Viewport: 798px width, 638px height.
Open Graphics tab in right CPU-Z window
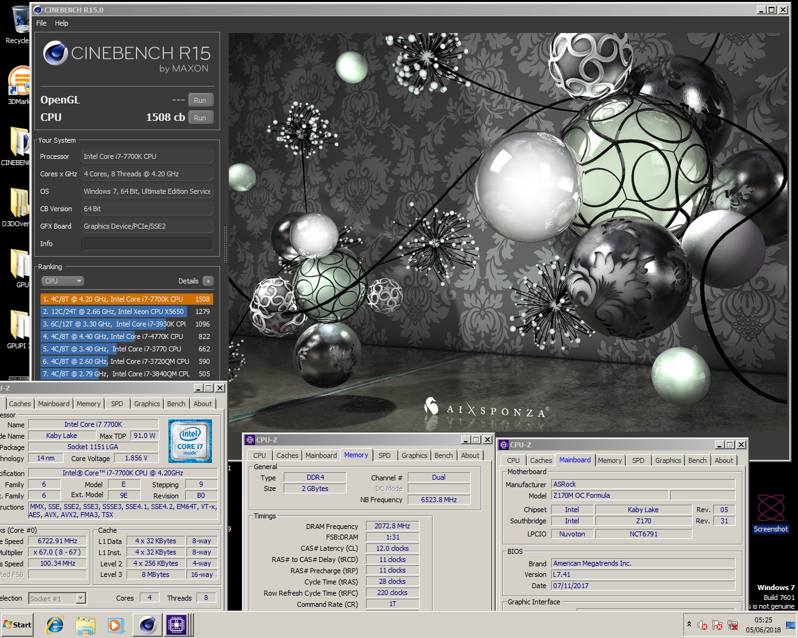(x=668, y=460)
